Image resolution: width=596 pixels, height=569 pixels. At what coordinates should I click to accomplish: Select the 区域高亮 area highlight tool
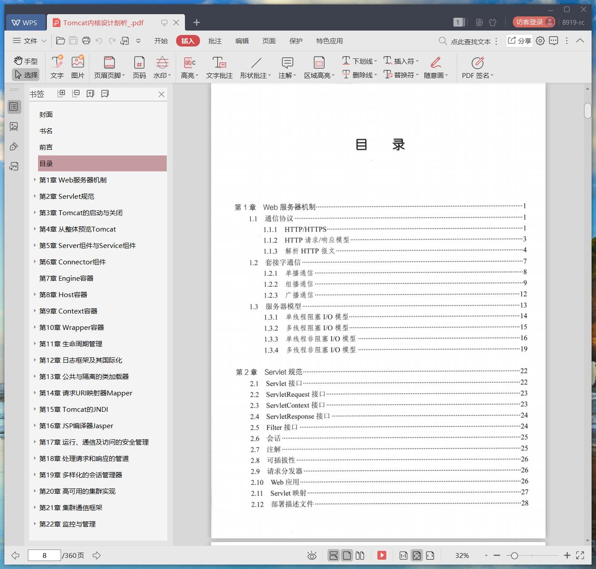319,67
